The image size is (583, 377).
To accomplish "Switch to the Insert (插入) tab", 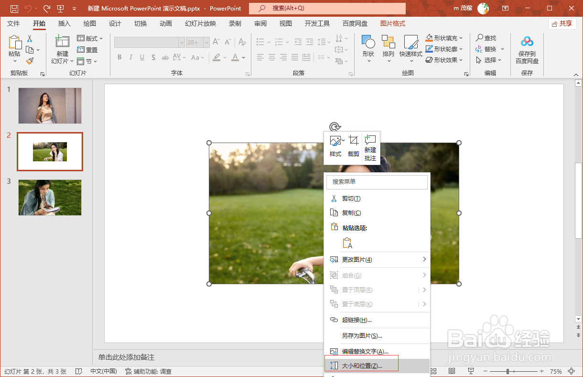I will [64, 23].
